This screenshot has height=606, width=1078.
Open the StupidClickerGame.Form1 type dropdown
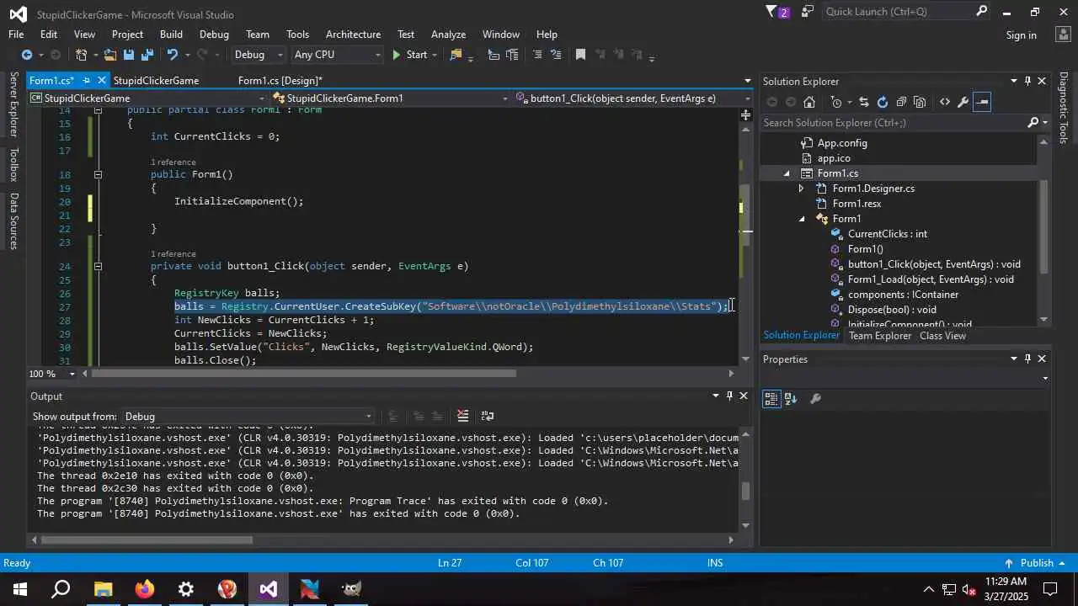(x=390, y=98)
